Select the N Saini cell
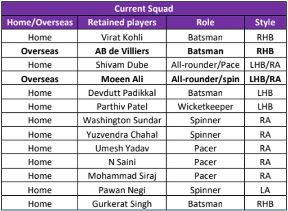 [122, 161]
